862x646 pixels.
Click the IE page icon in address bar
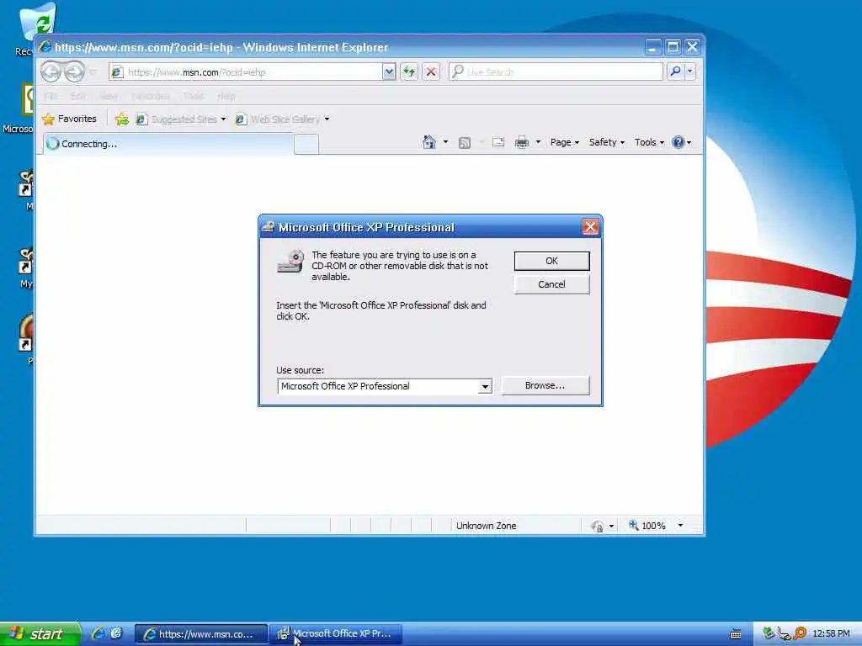coord(117,72)
